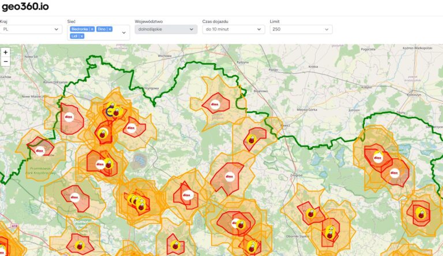Screen dimensions: 443x256
Task: Zoom in the map with plus button
Action: [x=5, y=52]
